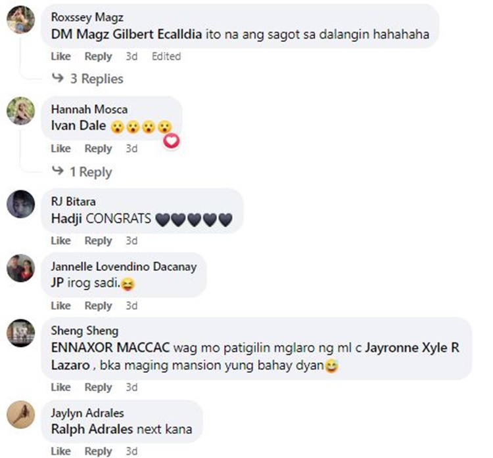The height and width of the screenshot is (458, 493).
Task: Click the heart reaction on Hannah's comment
Action: pos(172,141)
